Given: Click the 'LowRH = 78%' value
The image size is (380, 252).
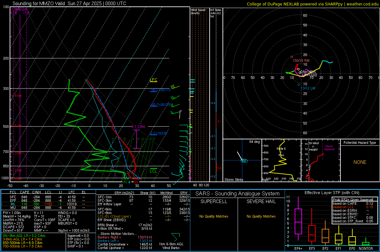Looking at the screenshot, I should coord(13,220).
